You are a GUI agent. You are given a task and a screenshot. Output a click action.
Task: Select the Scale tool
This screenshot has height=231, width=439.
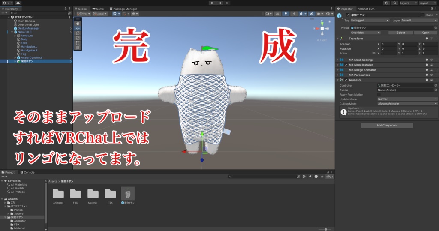click(78, 38)
